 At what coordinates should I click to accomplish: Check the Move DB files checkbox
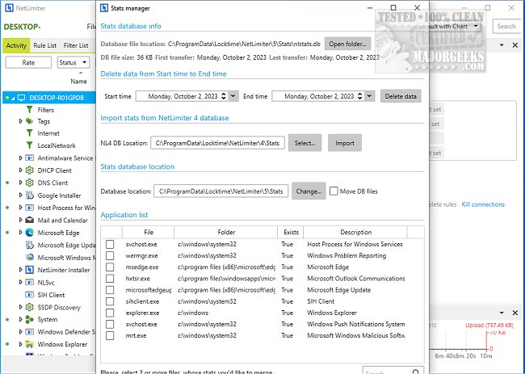334,191
